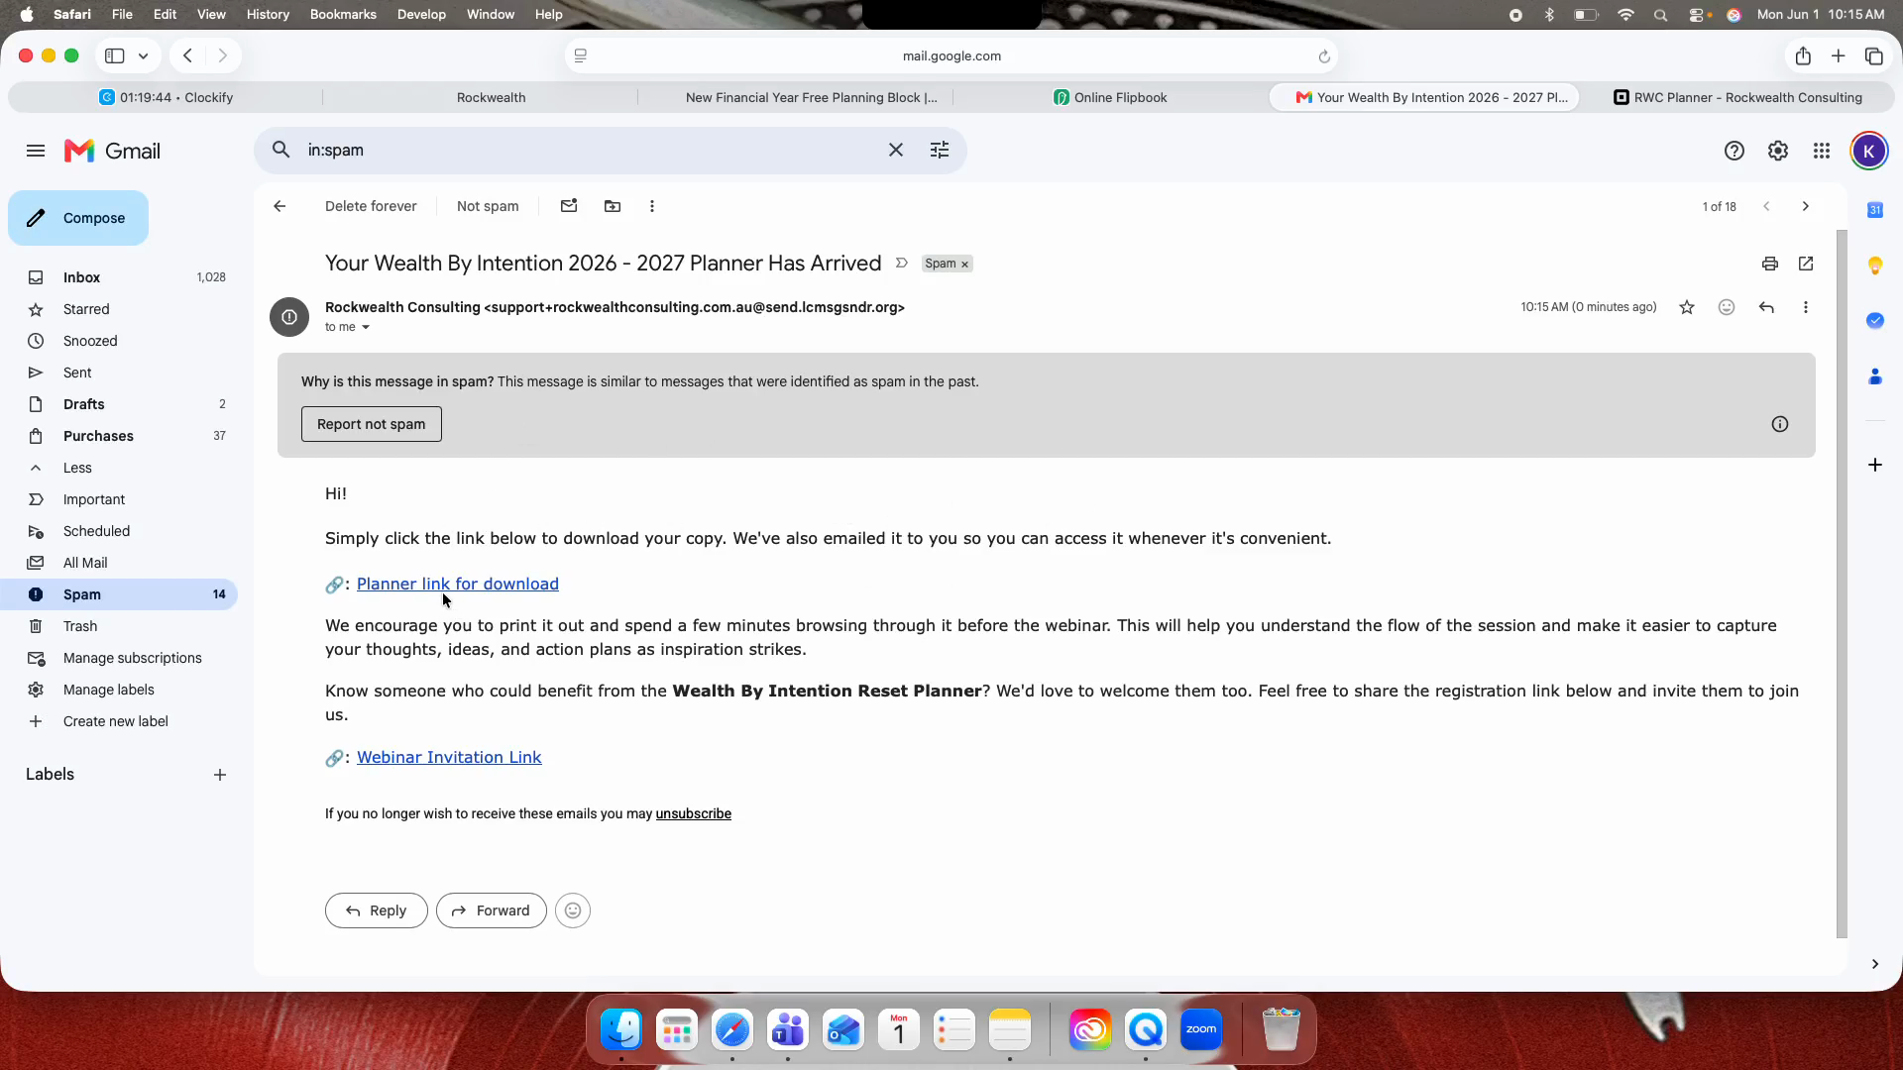Open Google Tasks side panel icon
Image resolution: width=1903 pixels, height=1070 pixels.
coord(1874,321)
